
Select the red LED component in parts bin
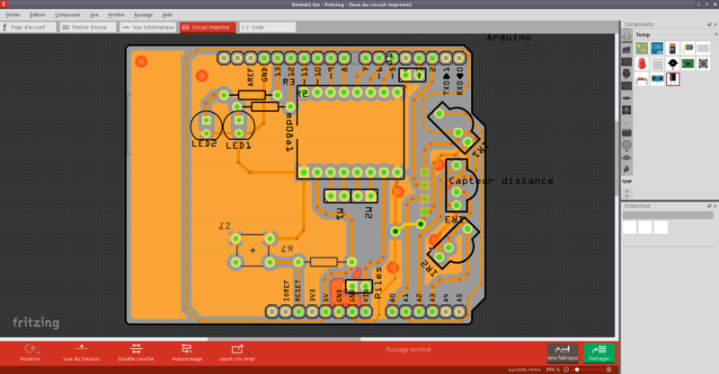tap(642, 64)
